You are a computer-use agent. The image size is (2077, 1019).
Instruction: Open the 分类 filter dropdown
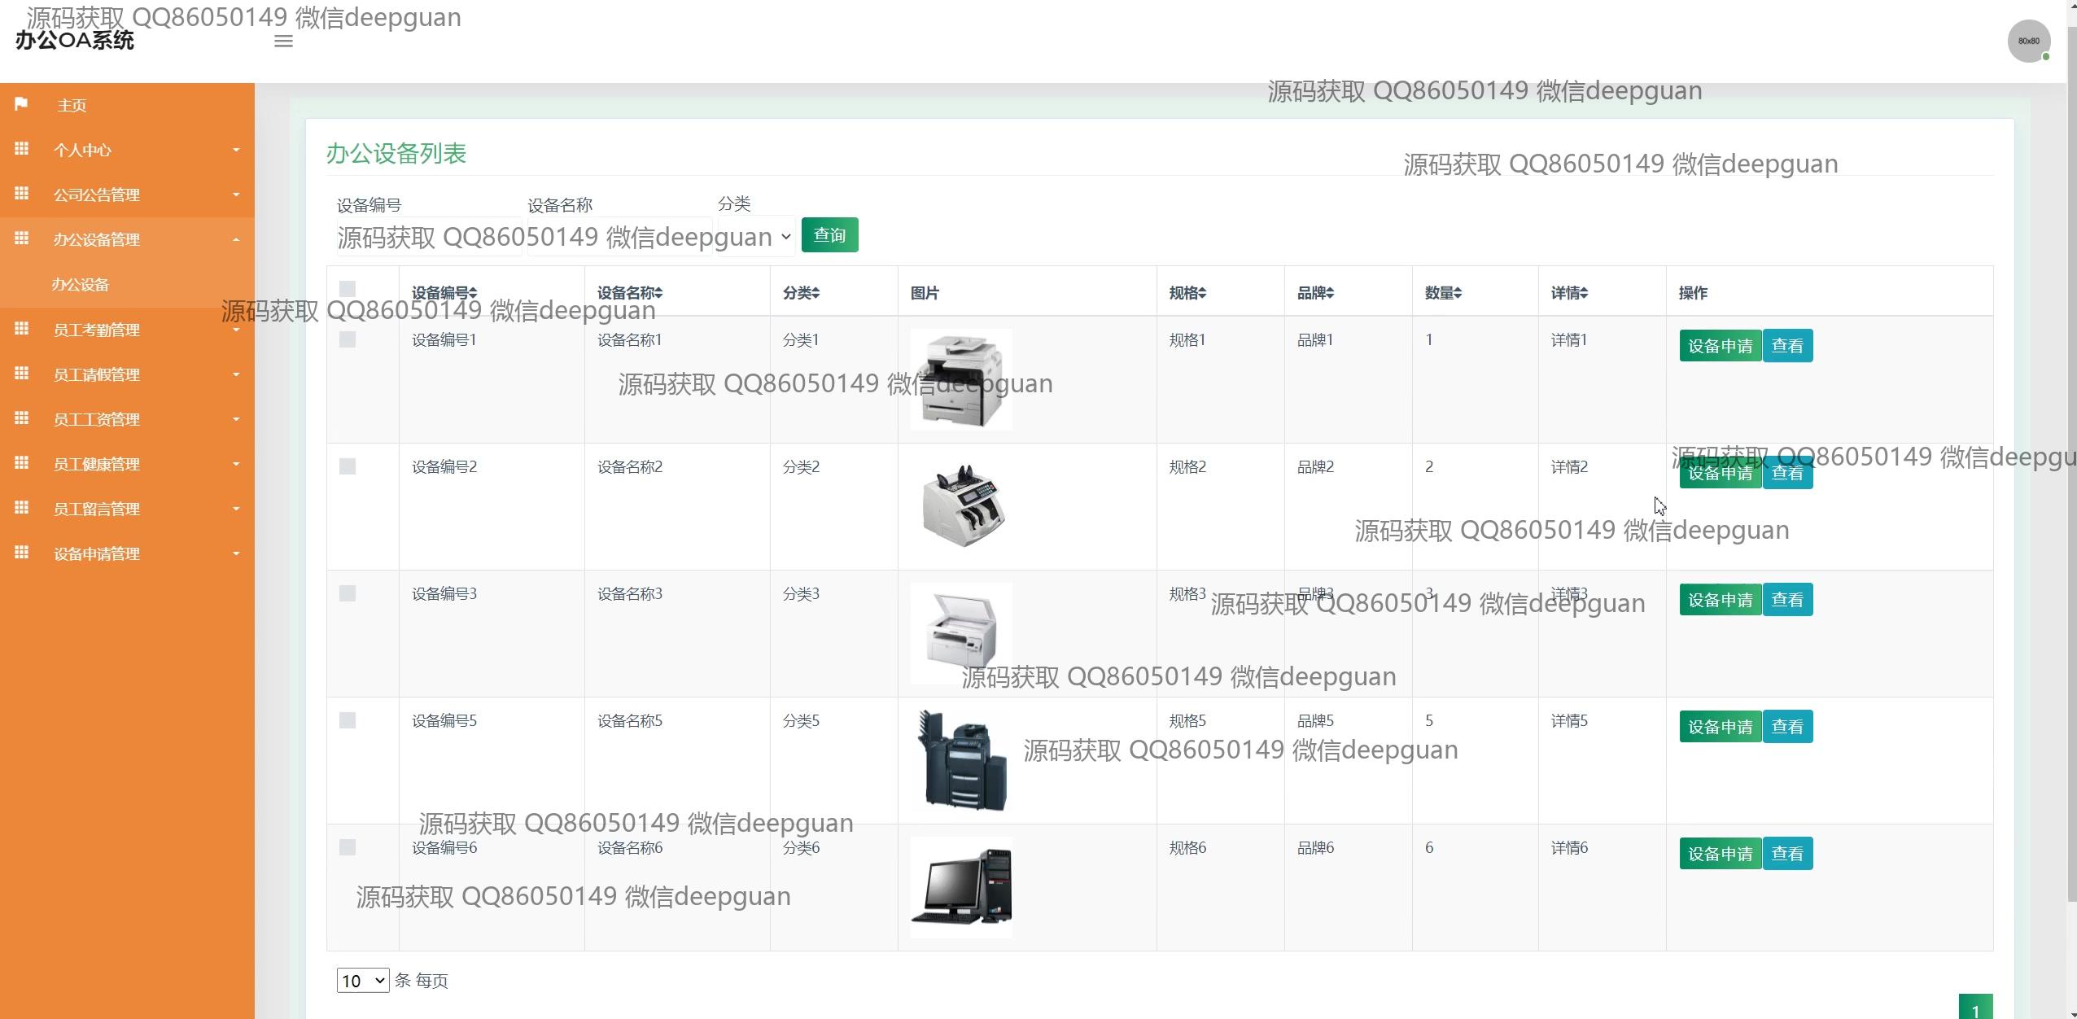coord(756,236)
